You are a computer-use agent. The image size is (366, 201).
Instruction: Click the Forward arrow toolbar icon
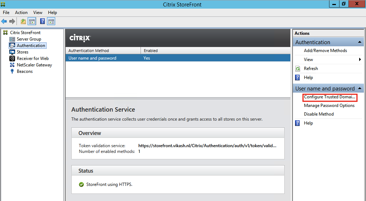(x=12, y=22)
